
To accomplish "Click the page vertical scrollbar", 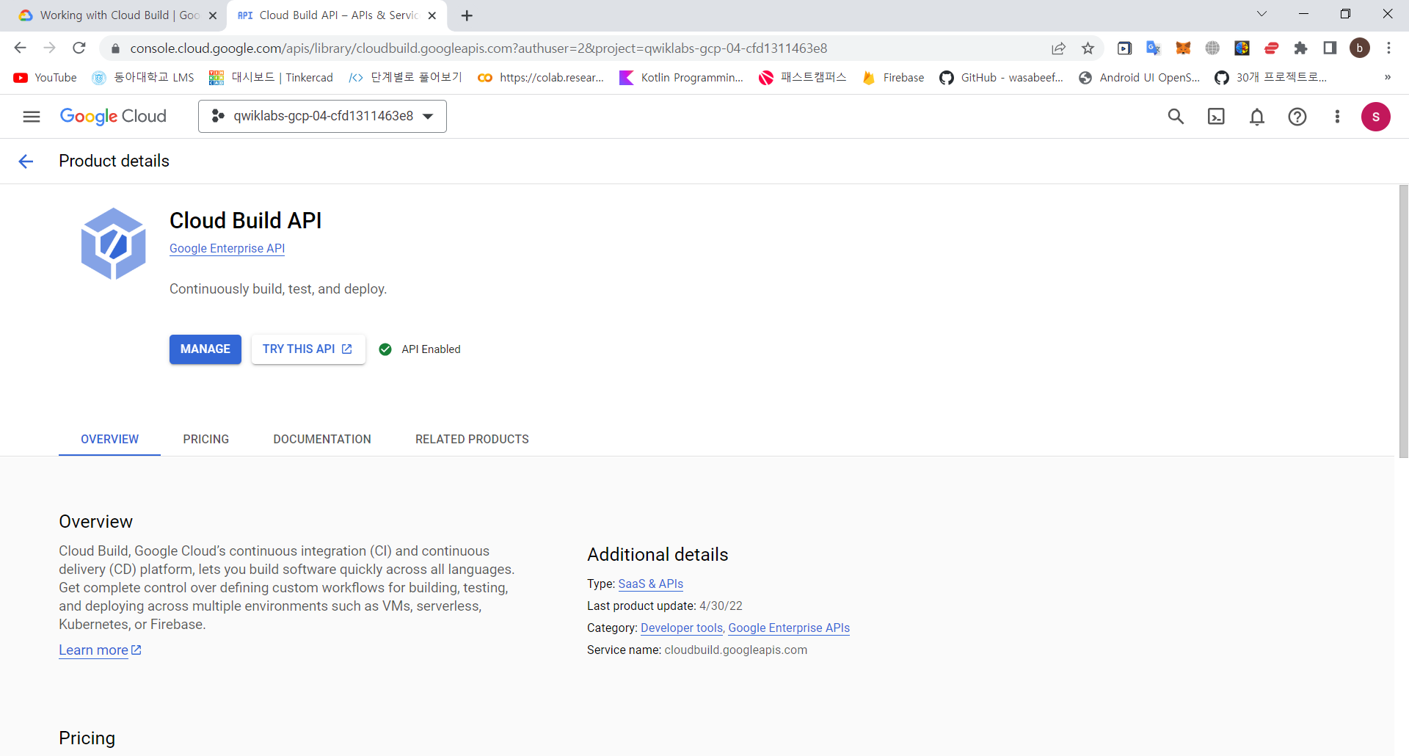I will [1403, 321].
